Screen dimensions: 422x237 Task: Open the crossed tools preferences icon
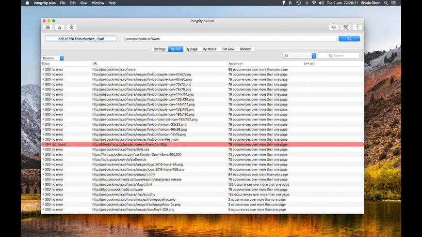click(x=345, y=28)
